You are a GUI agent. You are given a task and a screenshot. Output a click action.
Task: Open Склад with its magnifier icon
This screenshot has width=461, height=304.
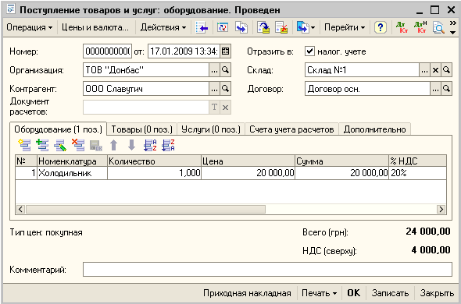pyautogui.click(x=446, y=70)
